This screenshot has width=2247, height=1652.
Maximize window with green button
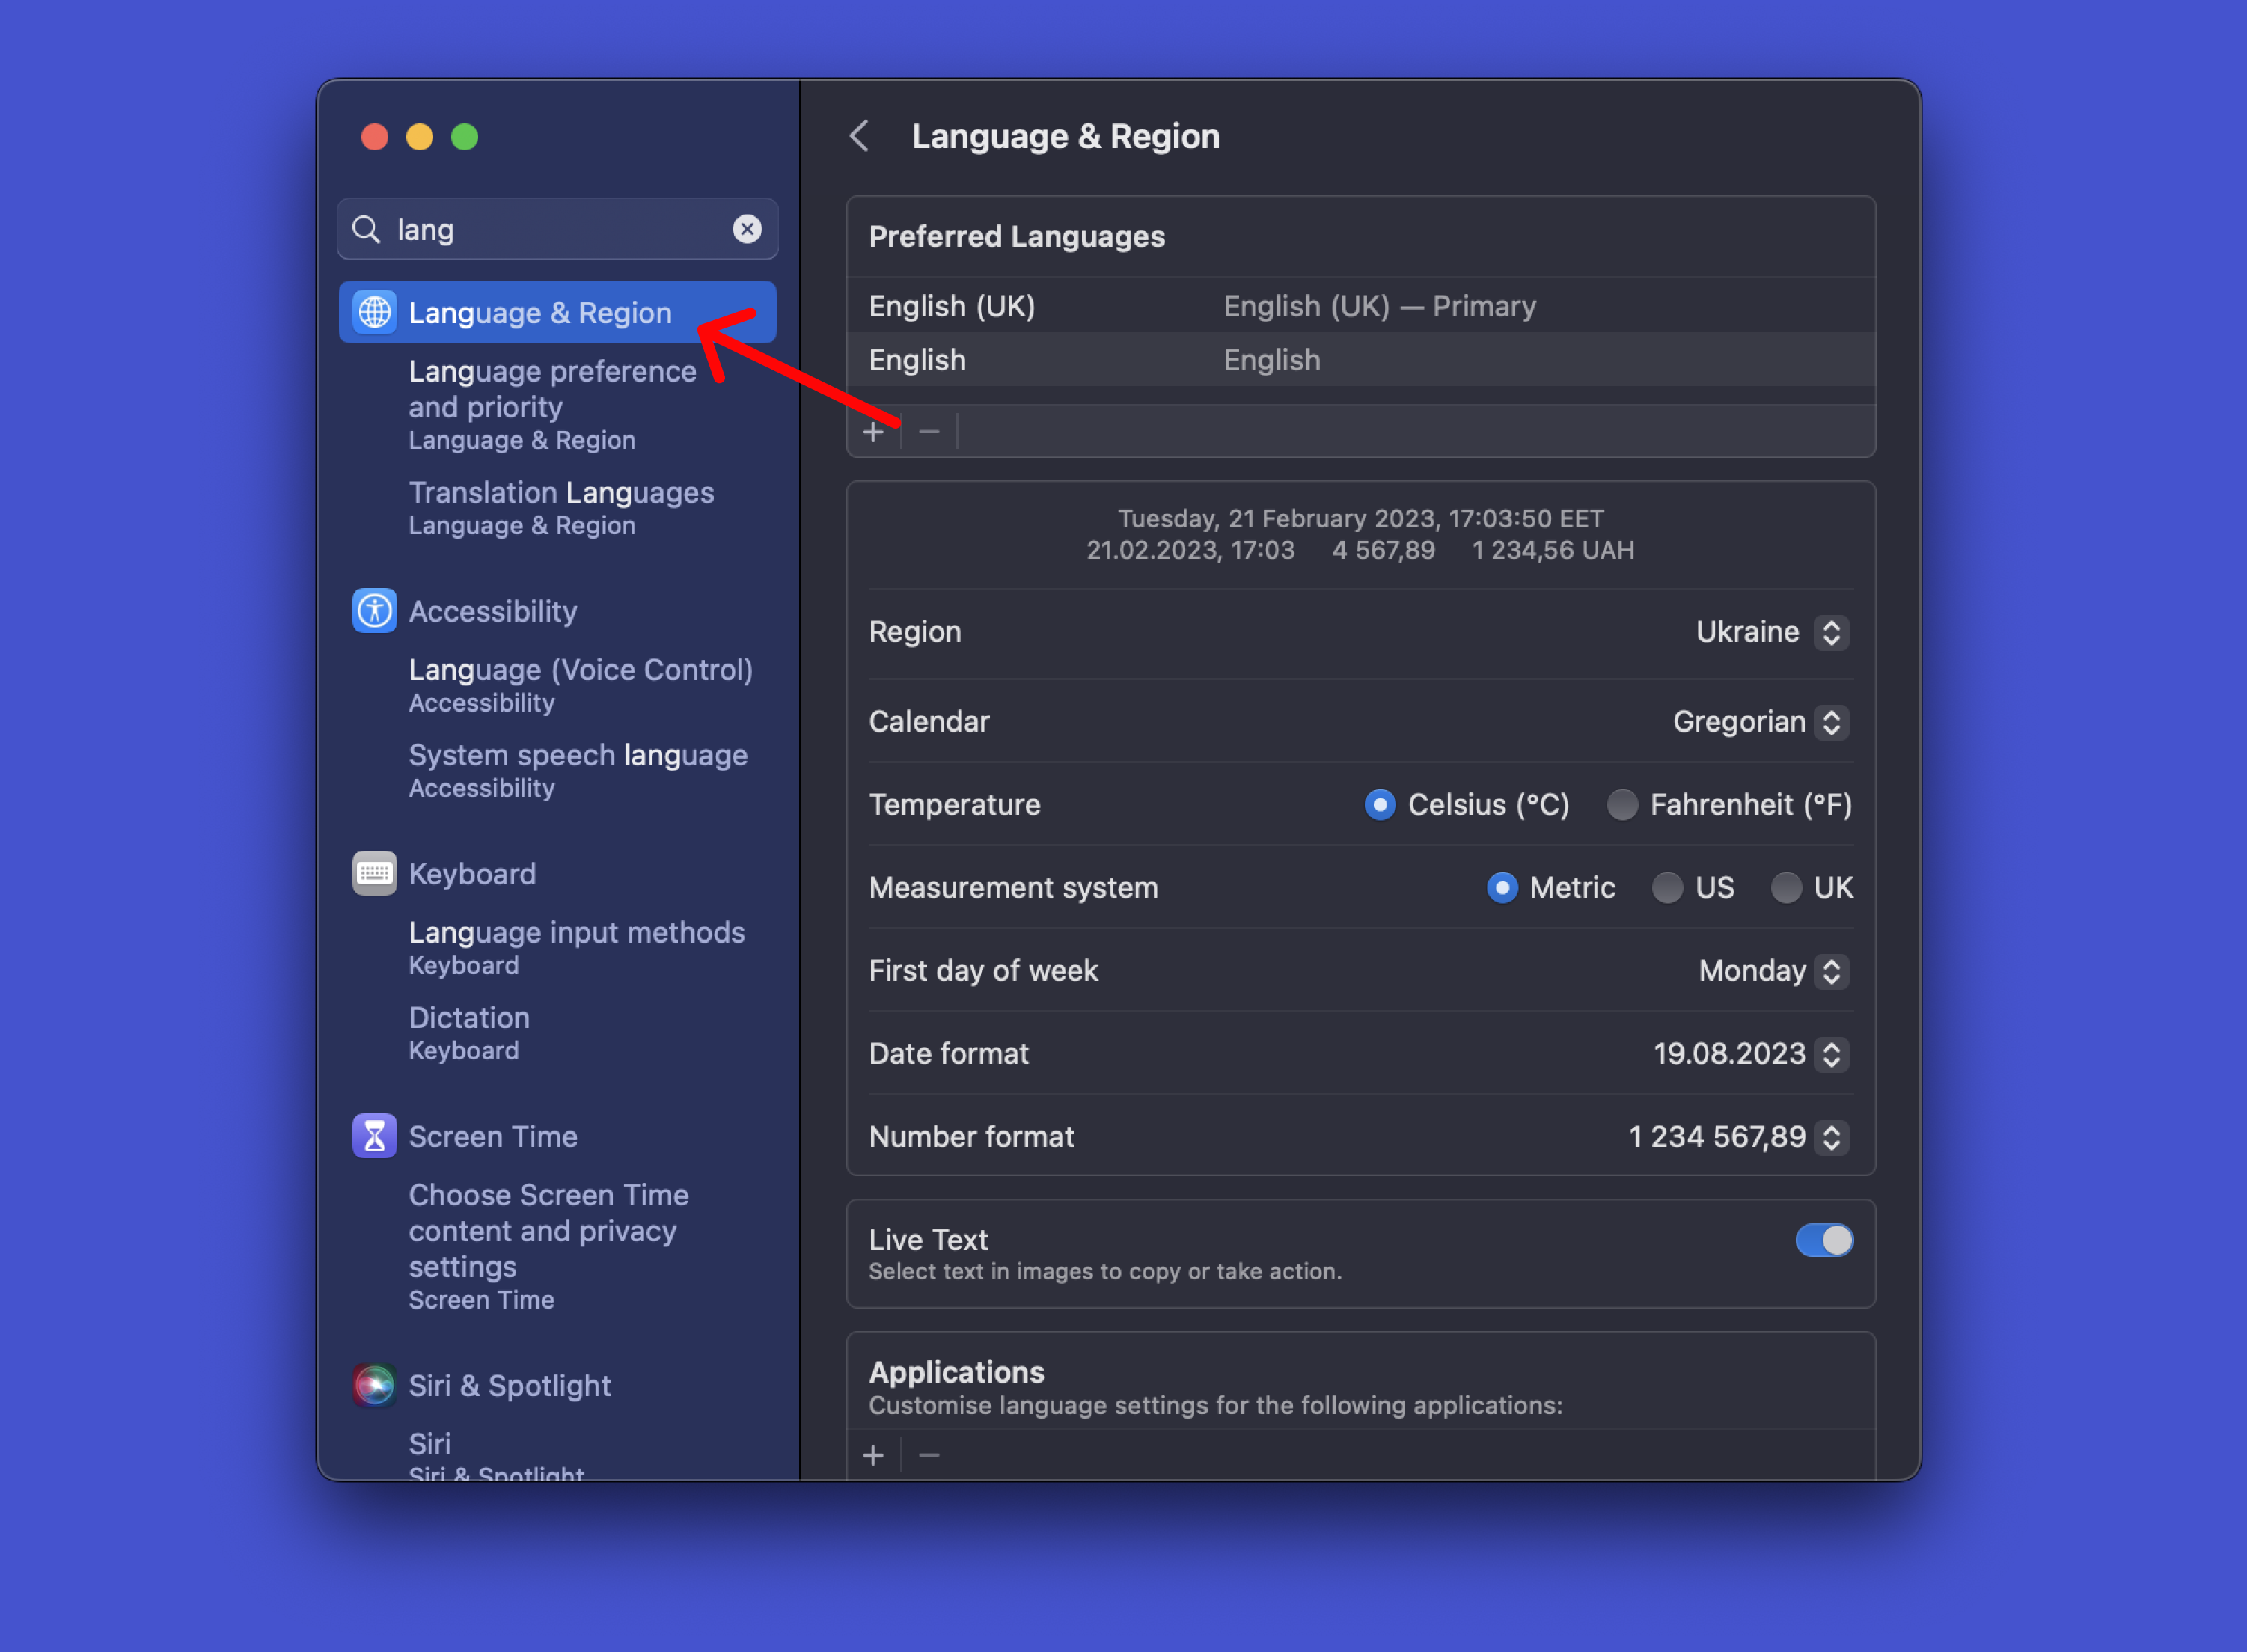(x=465, y=137)
